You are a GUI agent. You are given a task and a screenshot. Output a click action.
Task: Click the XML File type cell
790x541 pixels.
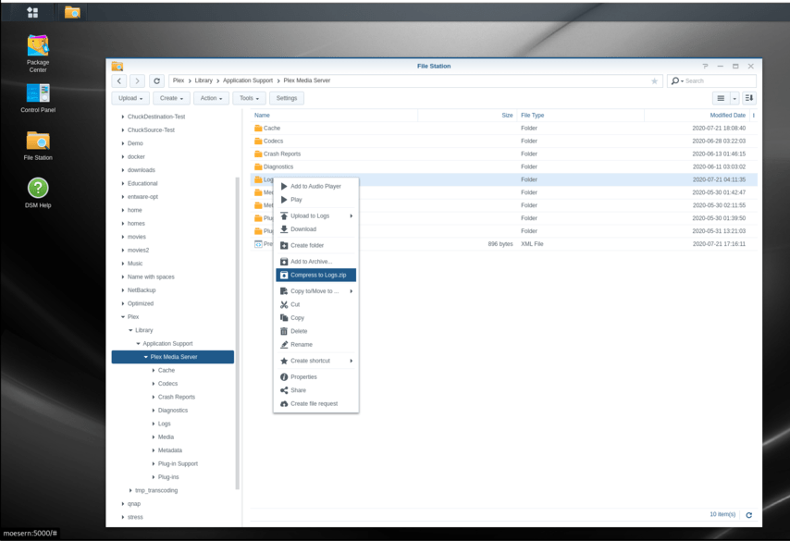coord(532,244)
